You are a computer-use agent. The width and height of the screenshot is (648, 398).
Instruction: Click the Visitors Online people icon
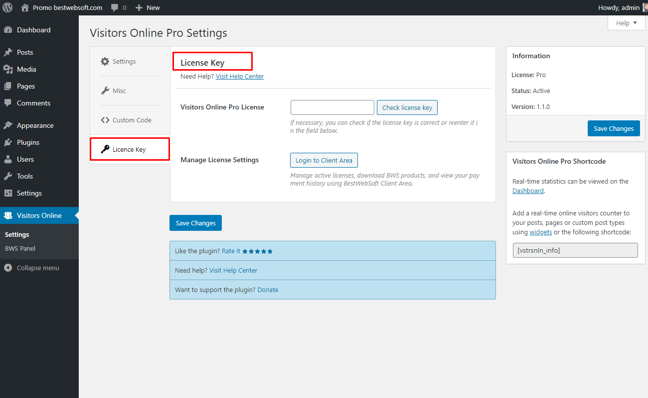(8, 215)
